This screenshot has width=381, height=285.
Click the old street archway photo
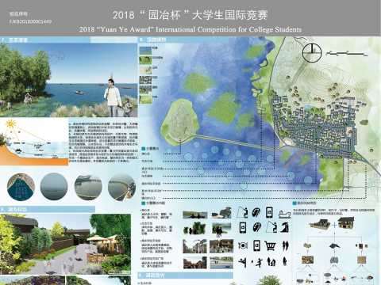[x=194, y=246]
